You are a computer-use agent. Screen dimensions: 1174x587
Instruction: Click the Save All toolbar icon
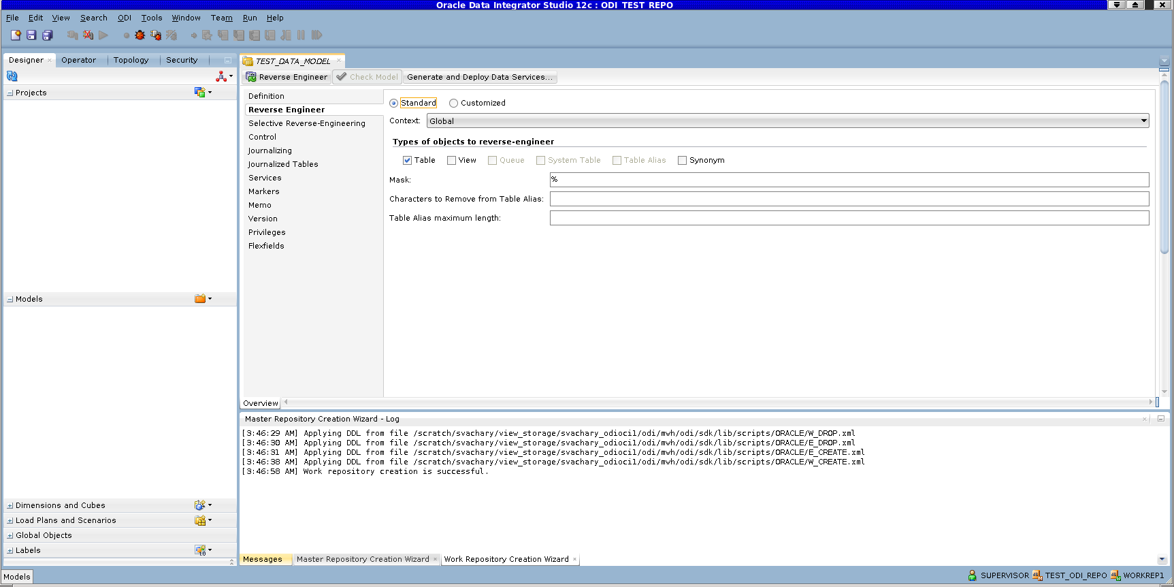point(48,35)
